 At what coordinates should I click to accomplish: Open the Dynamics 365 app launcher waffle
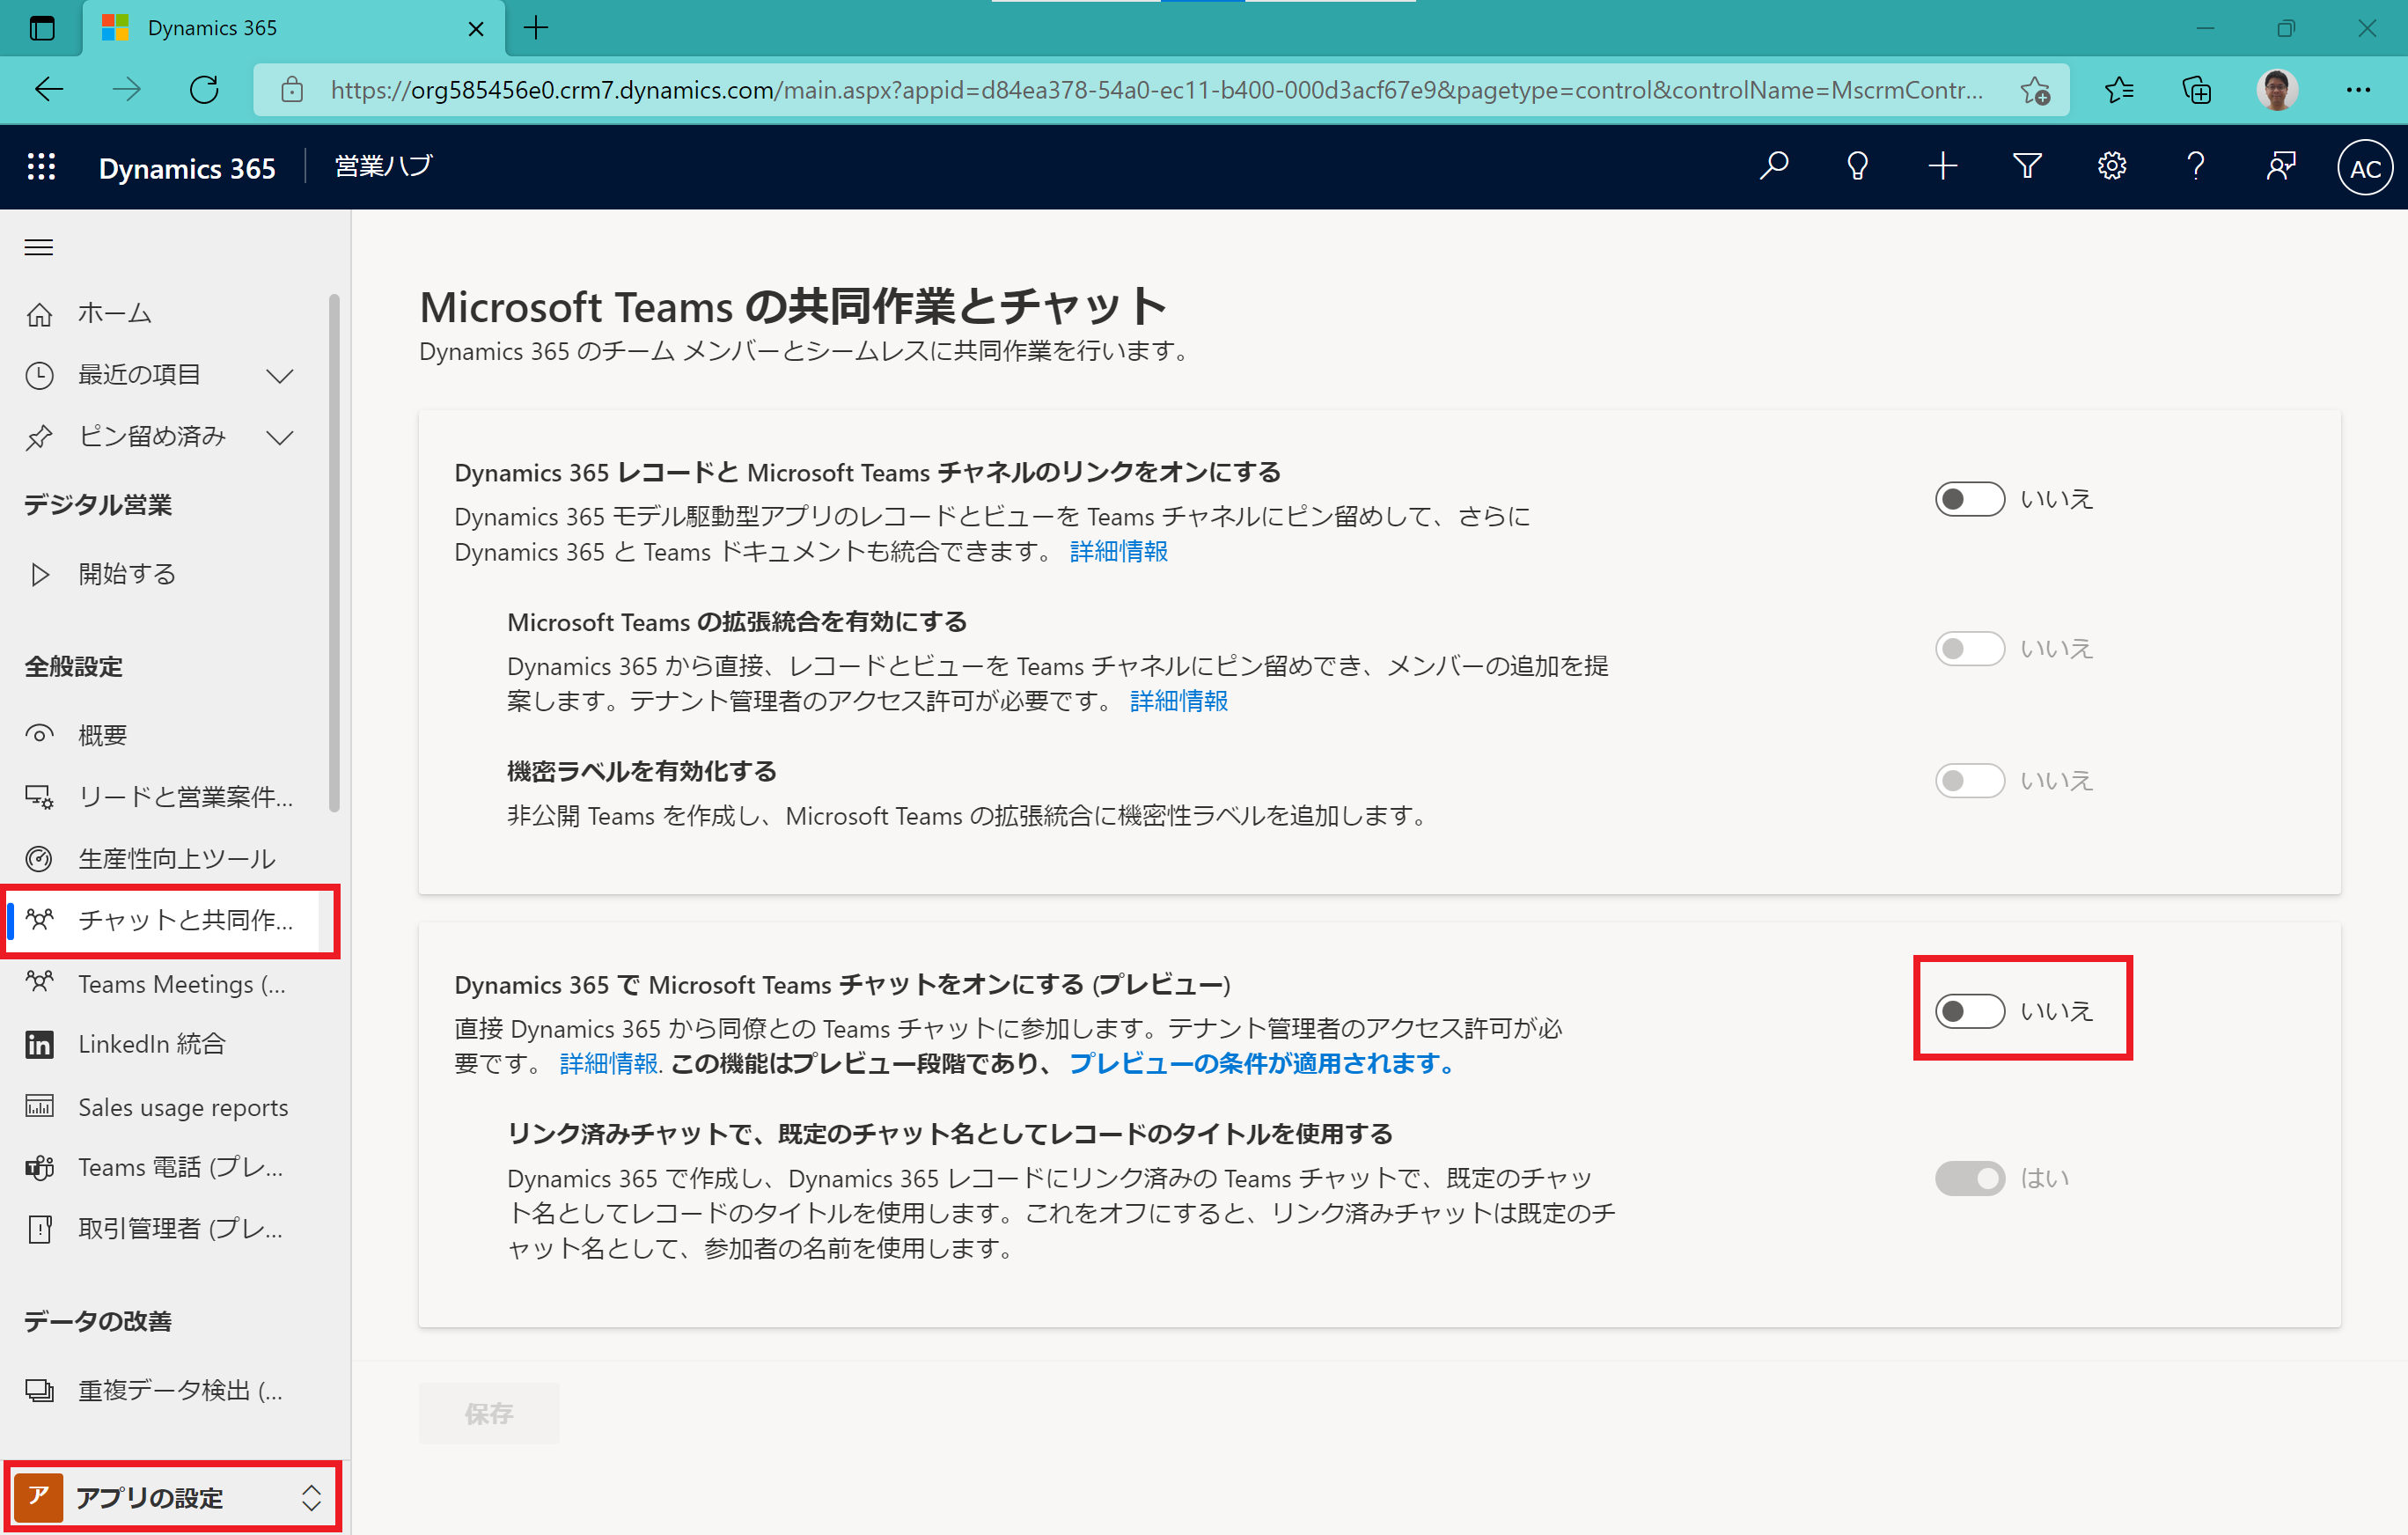pos(41,167)
